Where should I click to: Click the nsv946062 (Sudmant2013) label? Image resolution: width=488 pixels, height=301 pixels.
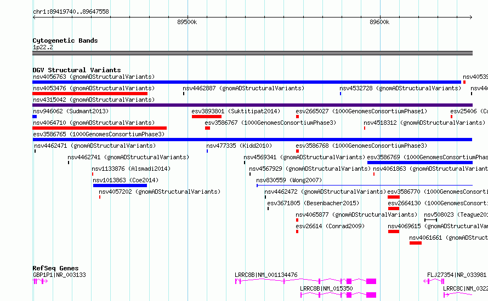(x=71, y=111)
